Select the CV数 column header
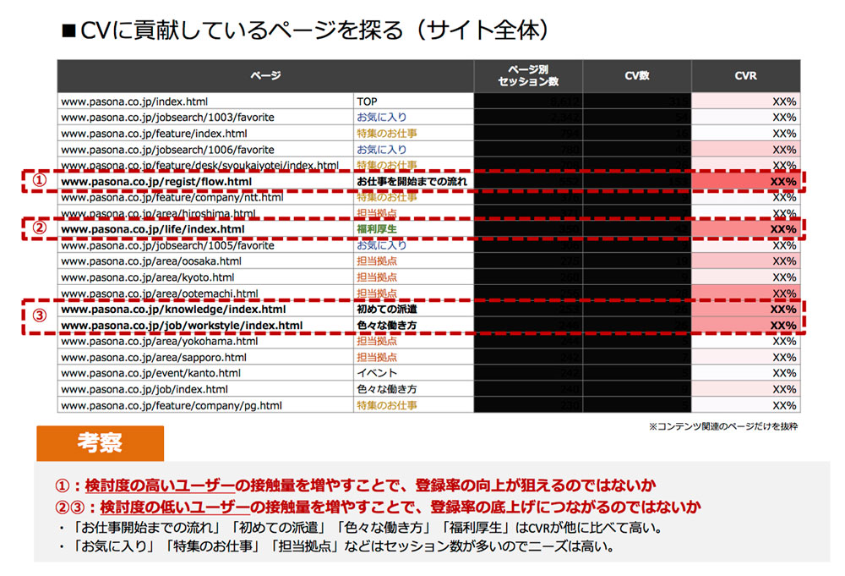This screenshot has width=845, height=576. pyautogui.click(x=636, y=76)
